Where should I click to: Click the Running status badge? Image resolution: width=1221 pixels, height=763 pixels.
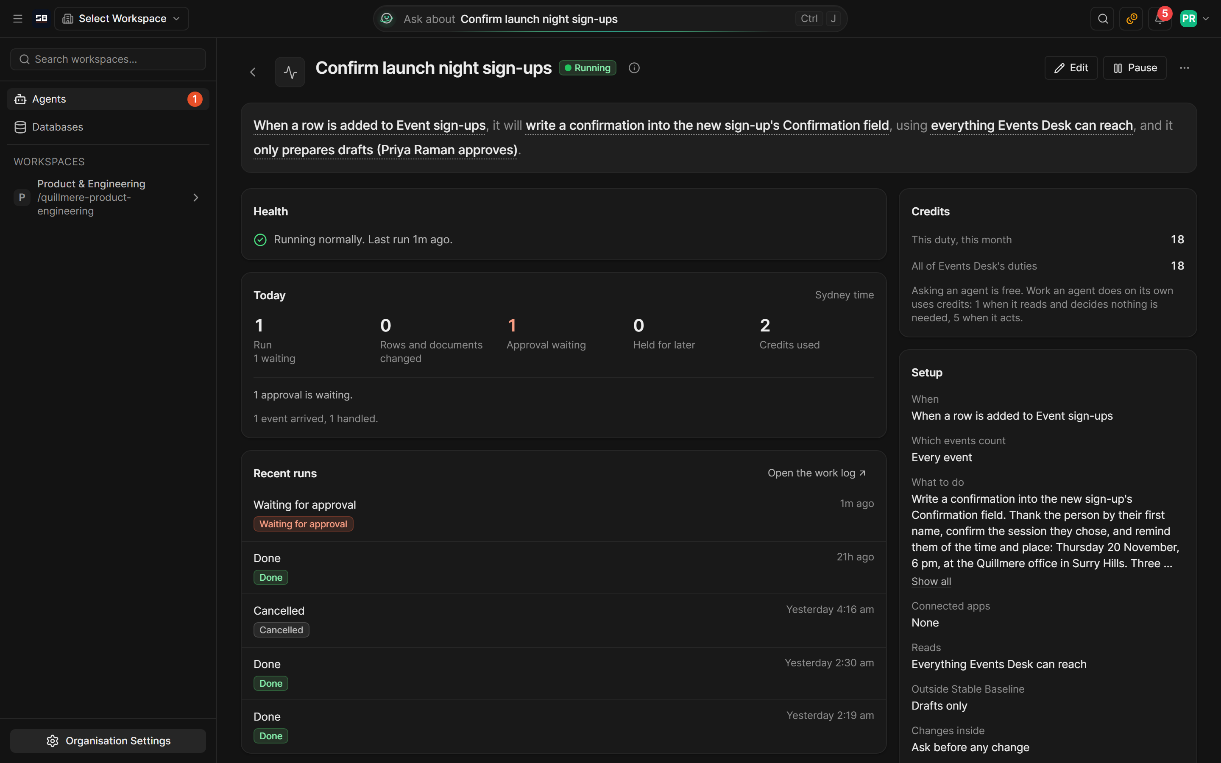(x=587, y=68)
